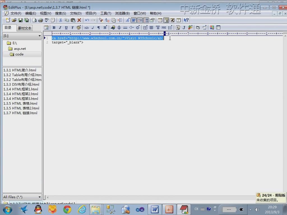Click the Copy toolbar icon
This screenshot has width=287, height=215.
click(x=67, y=20)
